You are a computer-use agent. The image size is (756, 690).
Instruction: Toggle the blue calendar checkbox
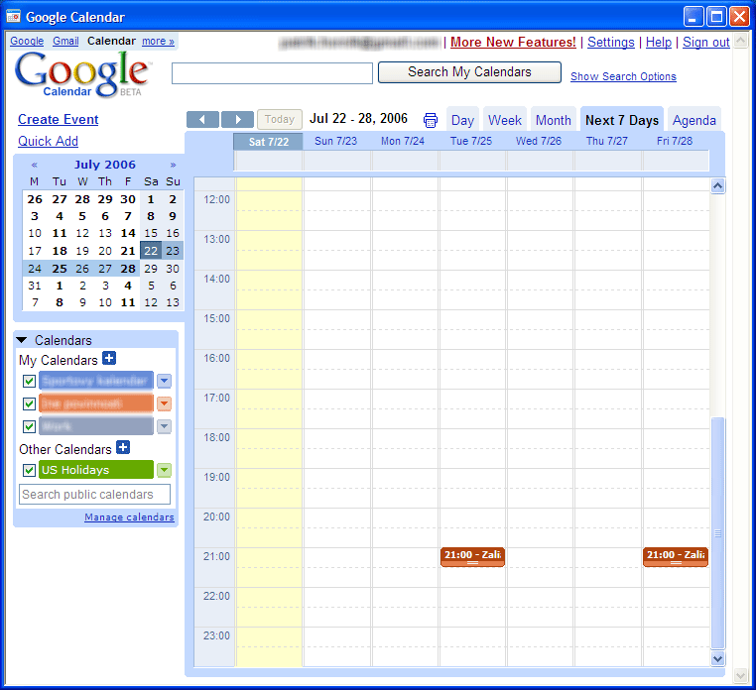coord(30,381)
